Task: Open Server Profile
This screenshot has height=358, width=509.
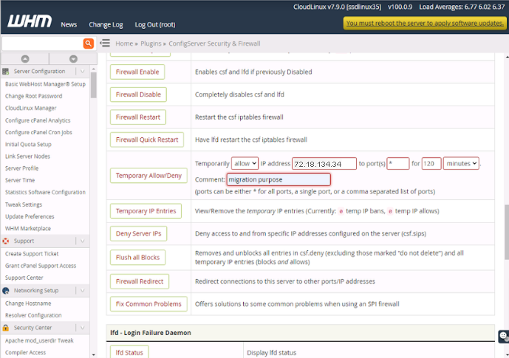Action: tap(21, 168)
